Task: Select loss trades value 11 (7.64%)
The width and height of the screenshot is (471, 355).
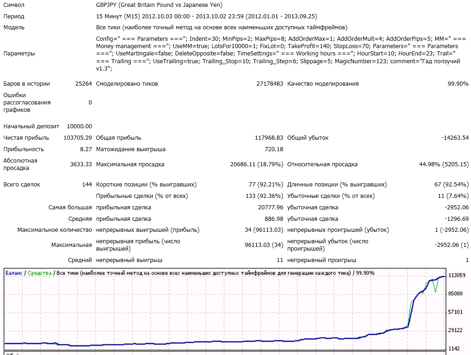Action: pos(453,196)
